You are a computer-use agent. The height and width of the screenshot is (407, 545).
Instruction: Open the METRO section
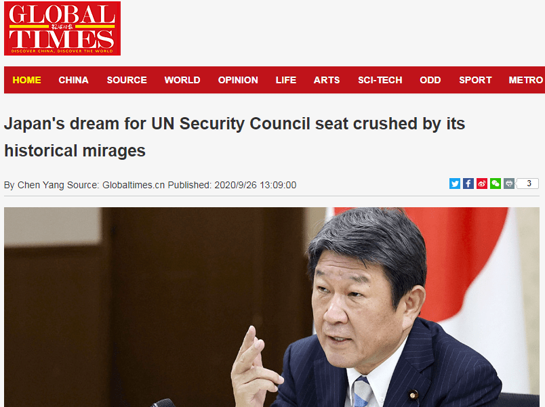(x=525, y=80)
